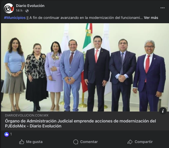Click the thumbs-up icon beside Me gusta
Screen dimensions: 169x148
[22, 142]
